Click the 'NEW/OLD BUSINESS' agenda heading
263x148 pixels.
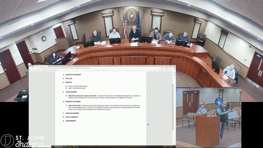tap(72, 113)
